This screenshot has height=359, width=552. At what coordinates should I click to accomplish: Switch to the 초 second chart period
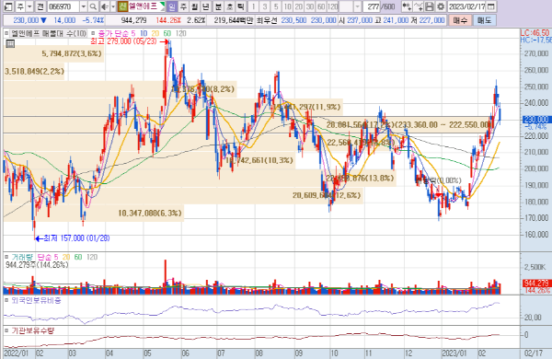(x=229, y=6)
